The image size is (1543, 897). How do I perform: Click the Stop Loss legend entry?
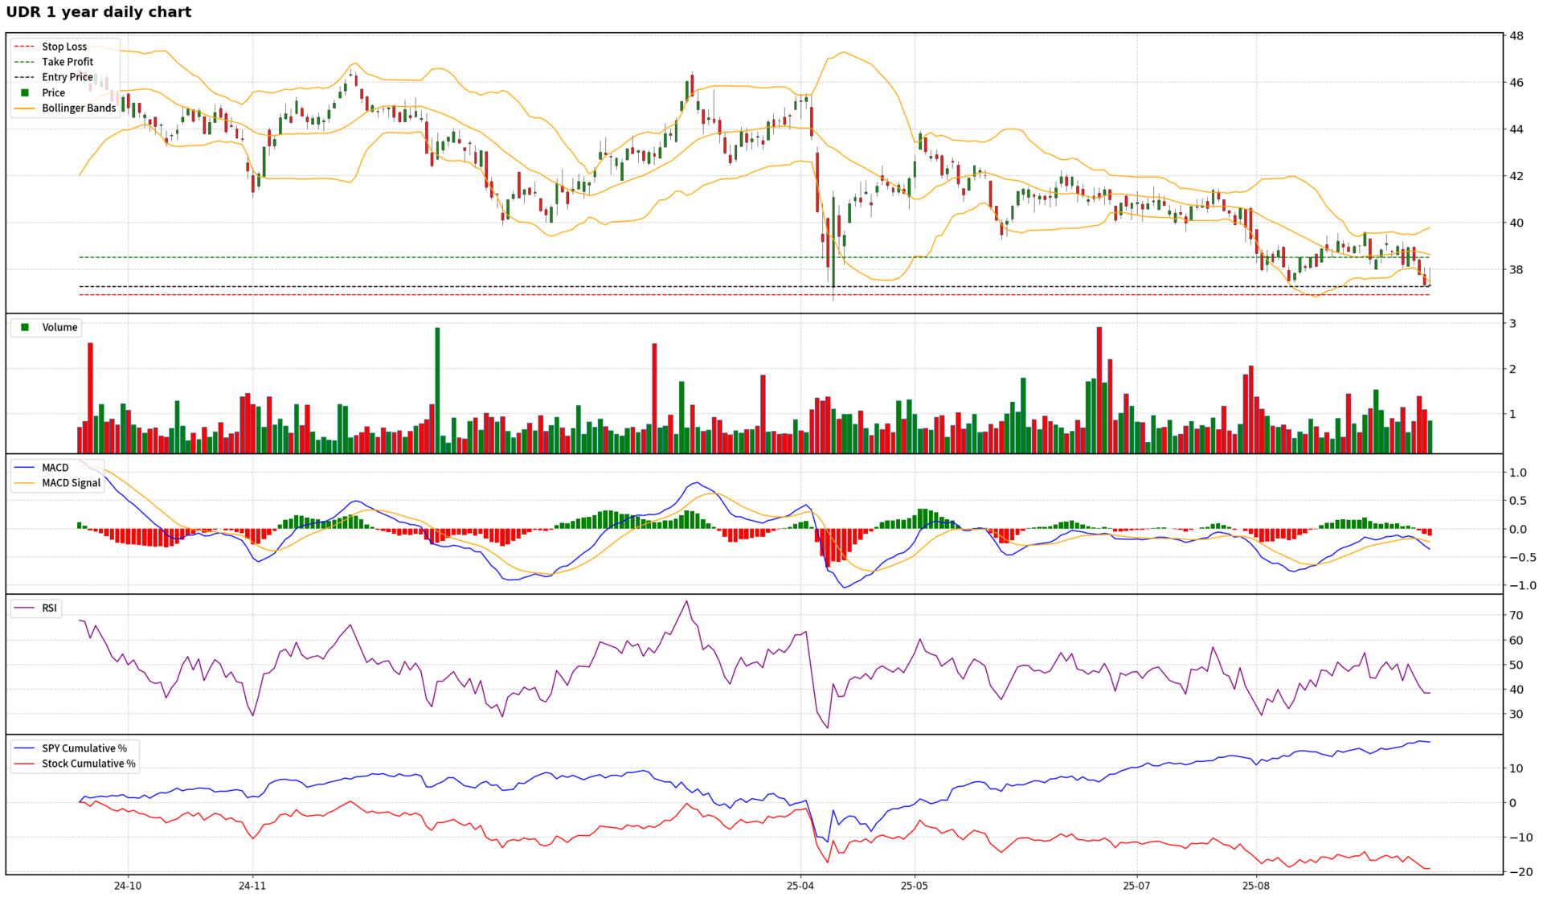pyautogui.click(x=64, y=47)
